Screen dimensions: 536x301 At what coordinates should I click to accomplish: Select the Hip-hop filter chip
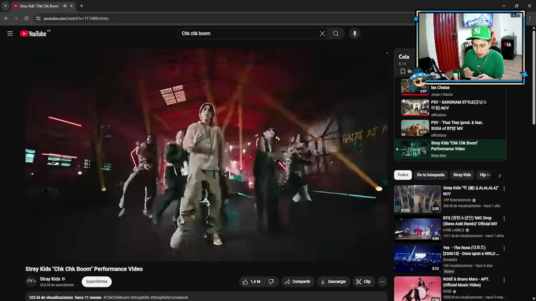pos(485,175)
